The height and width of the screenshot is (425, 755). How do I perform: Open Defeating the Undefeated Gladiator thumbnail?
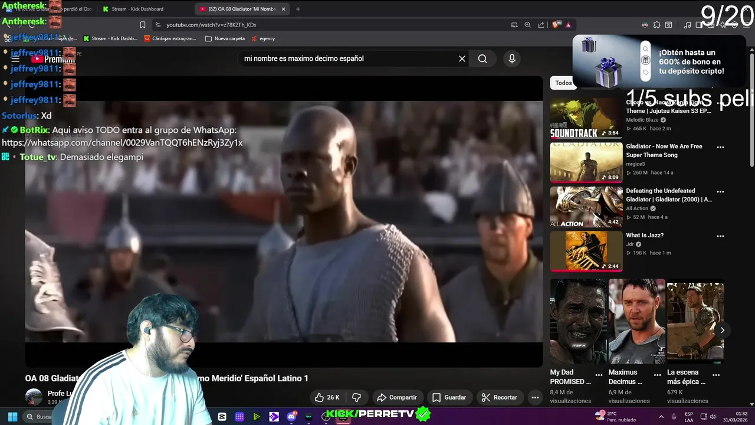pyautogui.click(x=586, y=207)
